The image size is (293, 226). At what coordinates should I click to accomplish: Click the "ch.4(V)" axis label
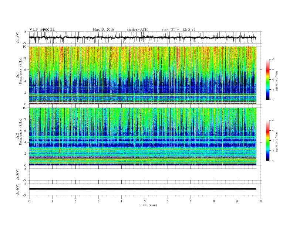pyautogui.click(x=18, y=189)
